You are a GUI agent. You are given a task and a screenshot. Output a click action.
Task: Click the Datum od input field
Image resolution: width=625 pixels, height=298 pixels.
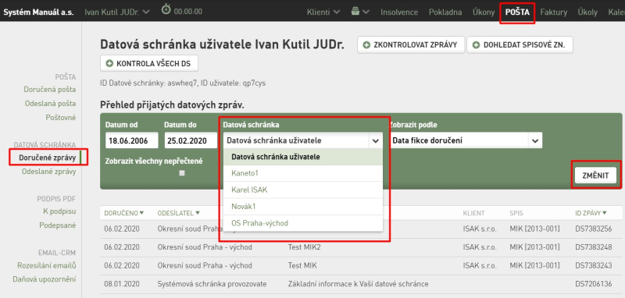132,140
